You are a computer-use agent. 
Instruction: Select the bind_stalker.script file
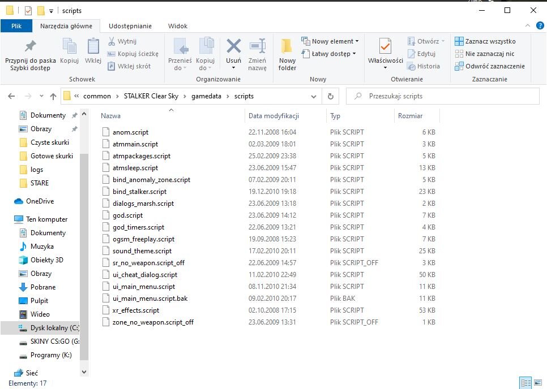click(x=139, y=192)
